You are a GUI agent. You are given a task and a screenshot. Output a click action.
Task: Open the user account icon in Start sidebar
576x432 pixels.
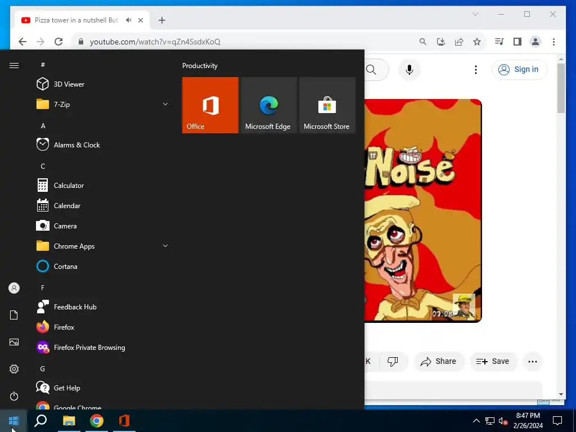pyautogui.click(x=14, y=288)
